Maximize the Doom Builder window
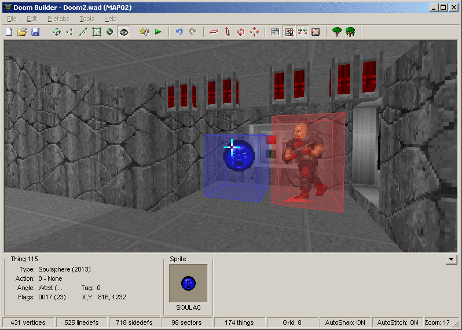The height and width of the screenshot is (330, 462). tap(443, 8)
